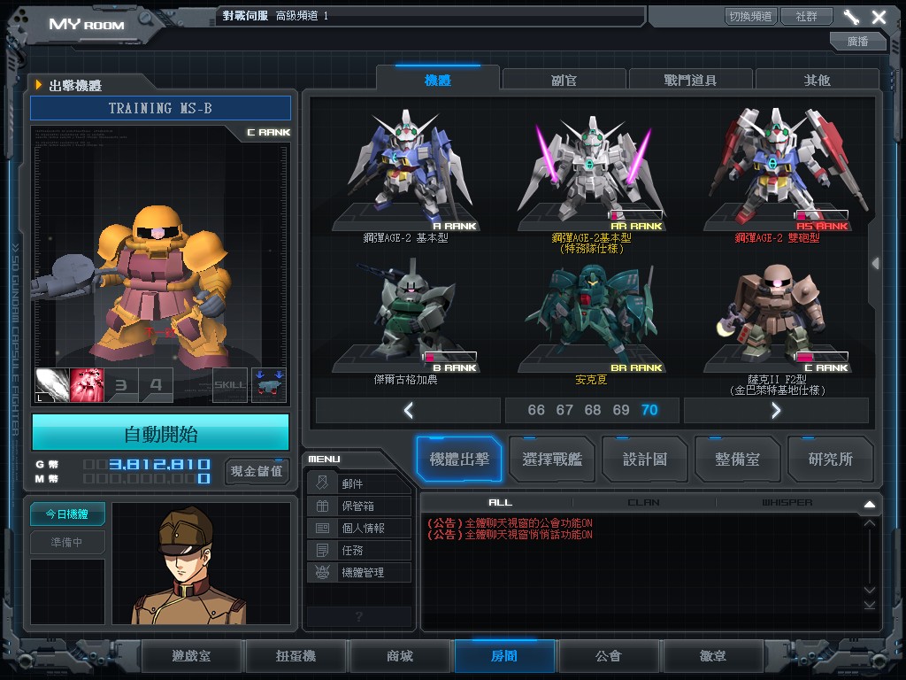The width and height of the screenshot is (906, 680).
Task: Open 徽章 badges in bottom navigation
Action: [712, 656]
